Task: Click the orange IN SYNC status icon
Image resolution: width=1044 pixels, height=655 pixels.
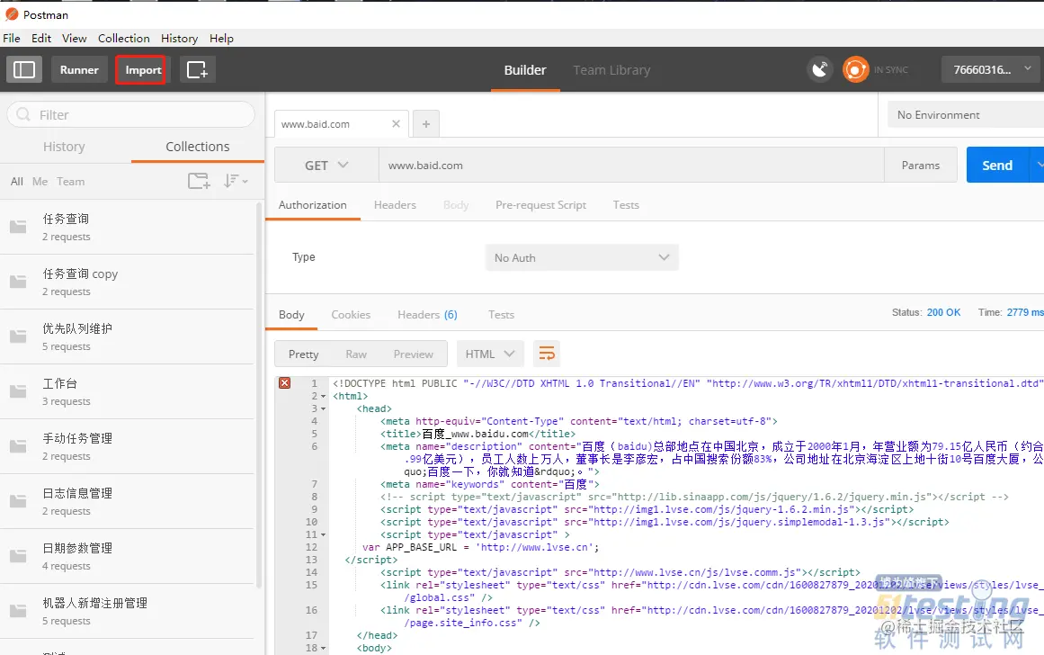Action: tap(855, 69)
